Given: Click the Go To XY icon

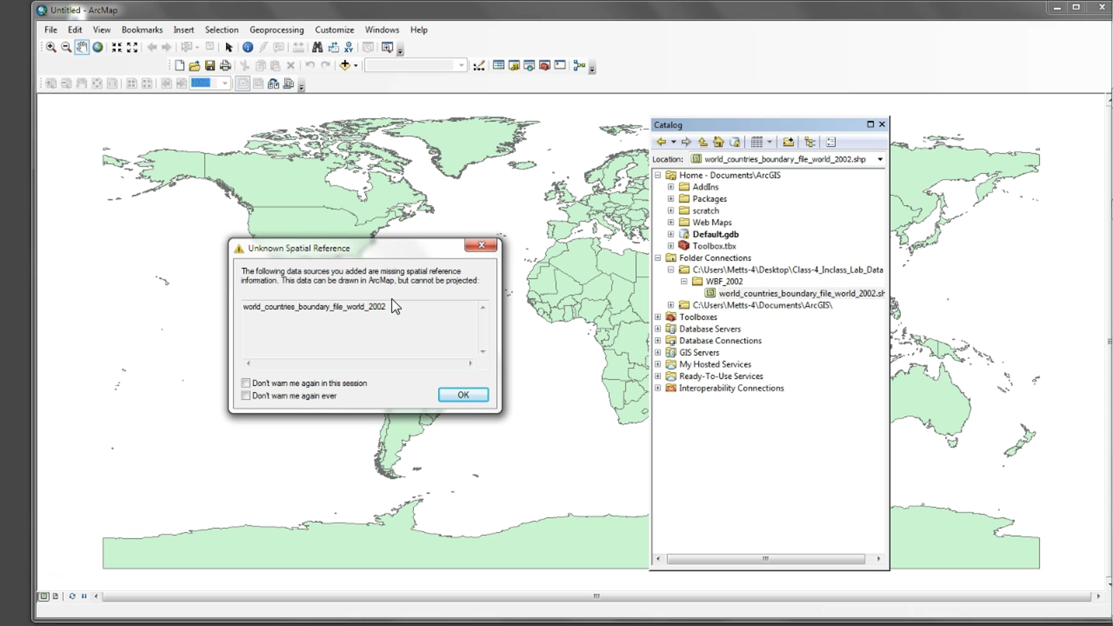Looking at the screenshot, I should click(x=349, y=47).
